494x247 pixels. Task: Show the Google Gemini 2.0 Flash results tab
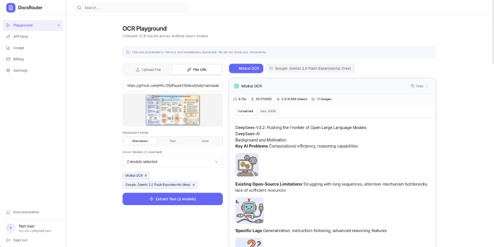point(310,68)
